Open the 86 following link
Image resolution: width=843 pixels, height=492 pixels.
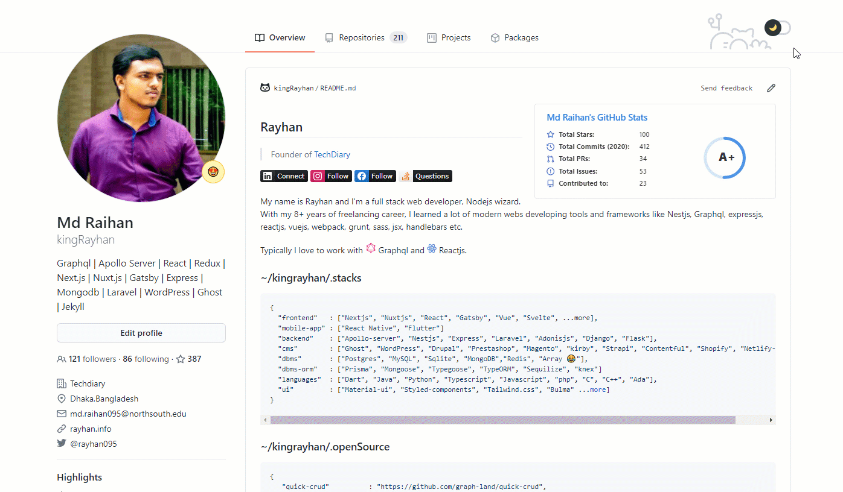point(146,359)
